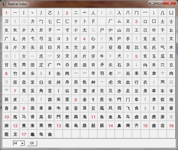The width and height of the screenshot is (178, 150).
Task: Click the red stroke-count number 17
Action: click(24, 134)
